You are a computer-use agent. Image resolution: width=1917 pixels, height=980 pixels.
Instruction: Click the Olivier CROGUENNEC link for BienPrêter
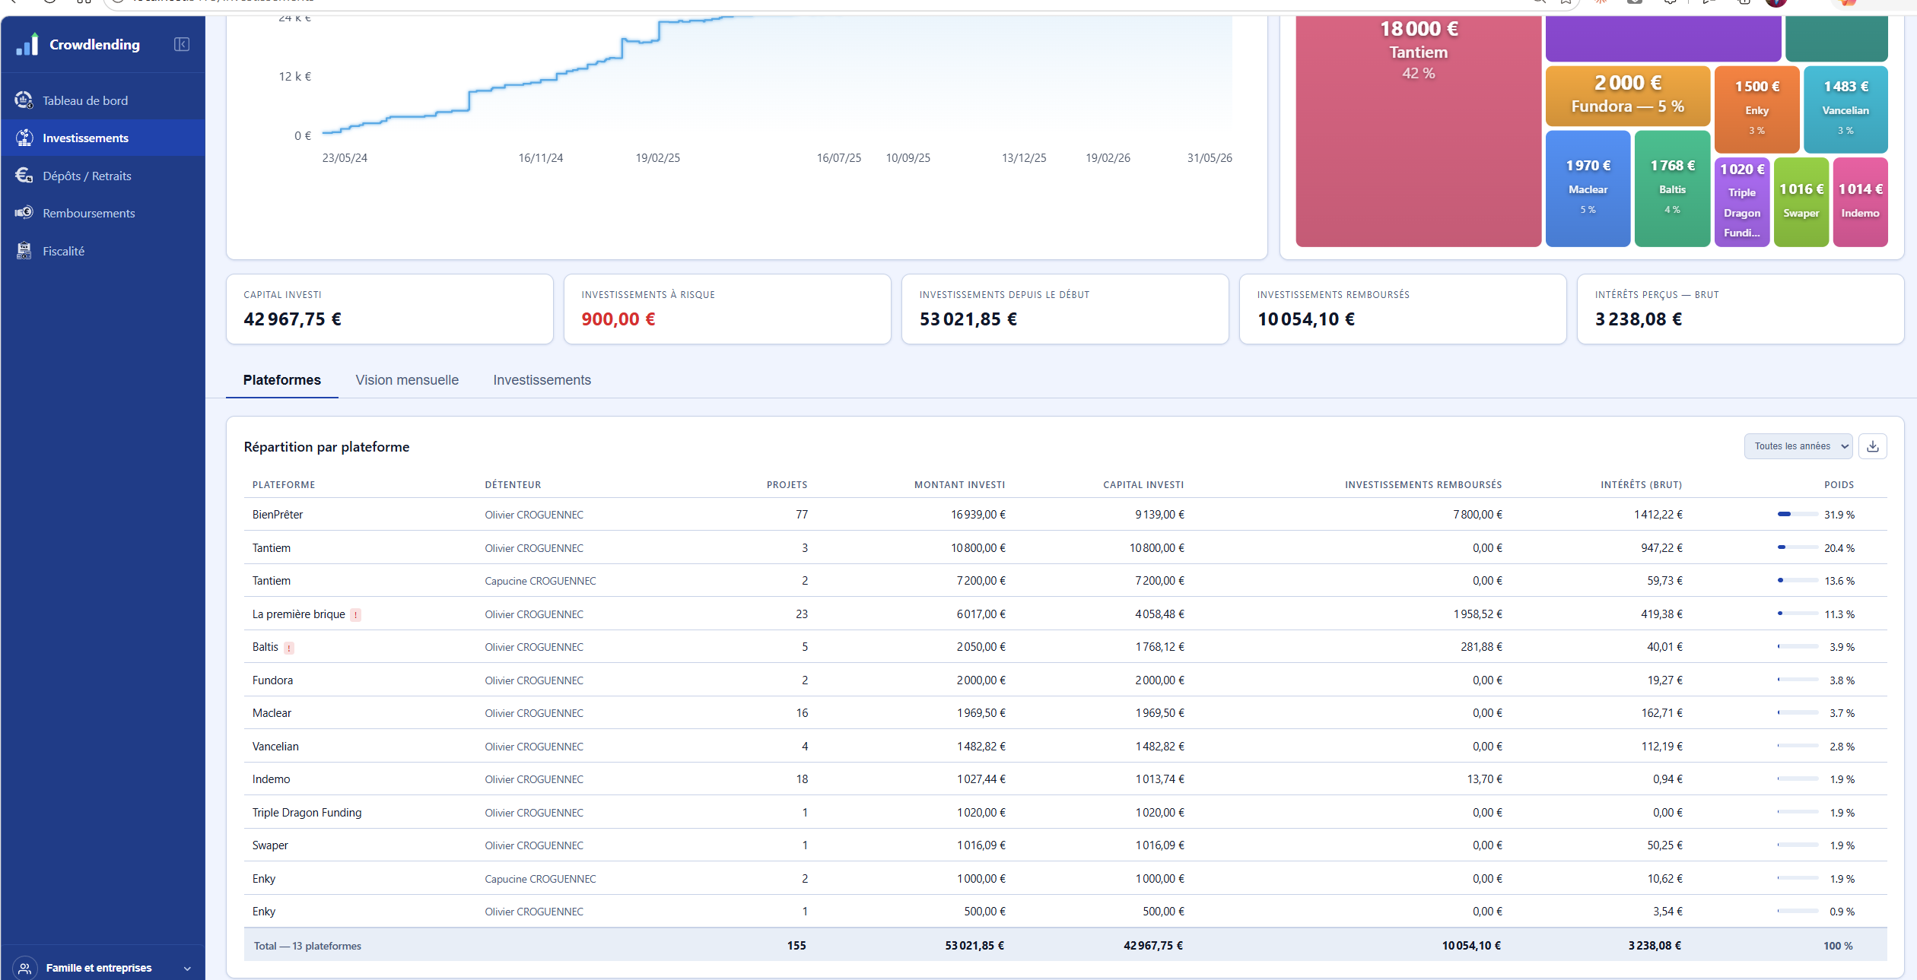click(x=534, y=515)
